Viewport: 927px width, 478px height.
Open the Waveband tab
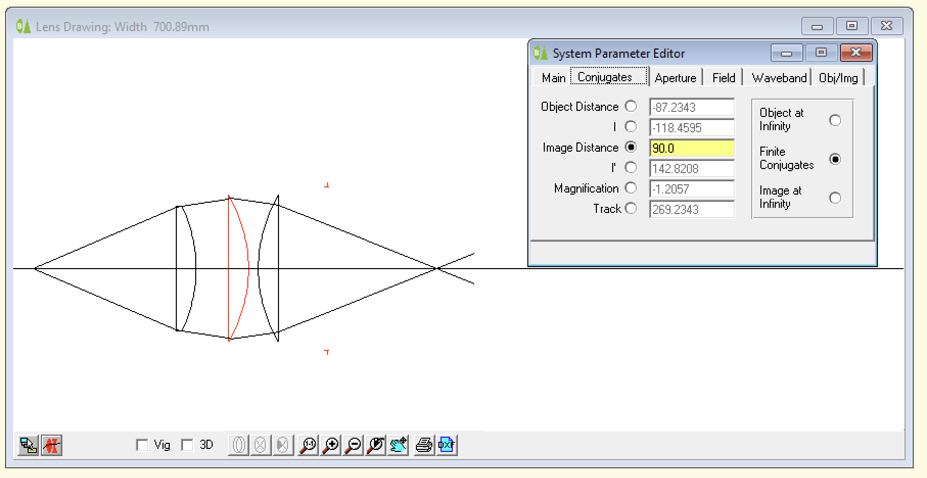tap(779, 78)
